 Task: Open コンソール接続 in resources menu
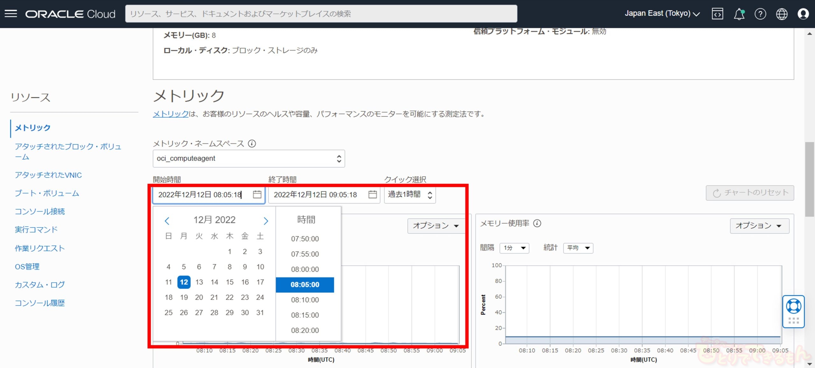(x=40, y=212)
